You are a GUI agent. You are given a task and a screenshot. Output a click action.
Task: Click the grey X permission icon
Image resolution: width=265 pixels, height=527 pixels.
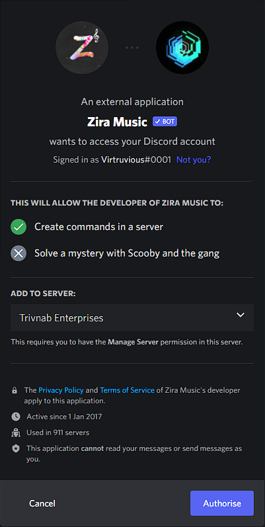19,253
